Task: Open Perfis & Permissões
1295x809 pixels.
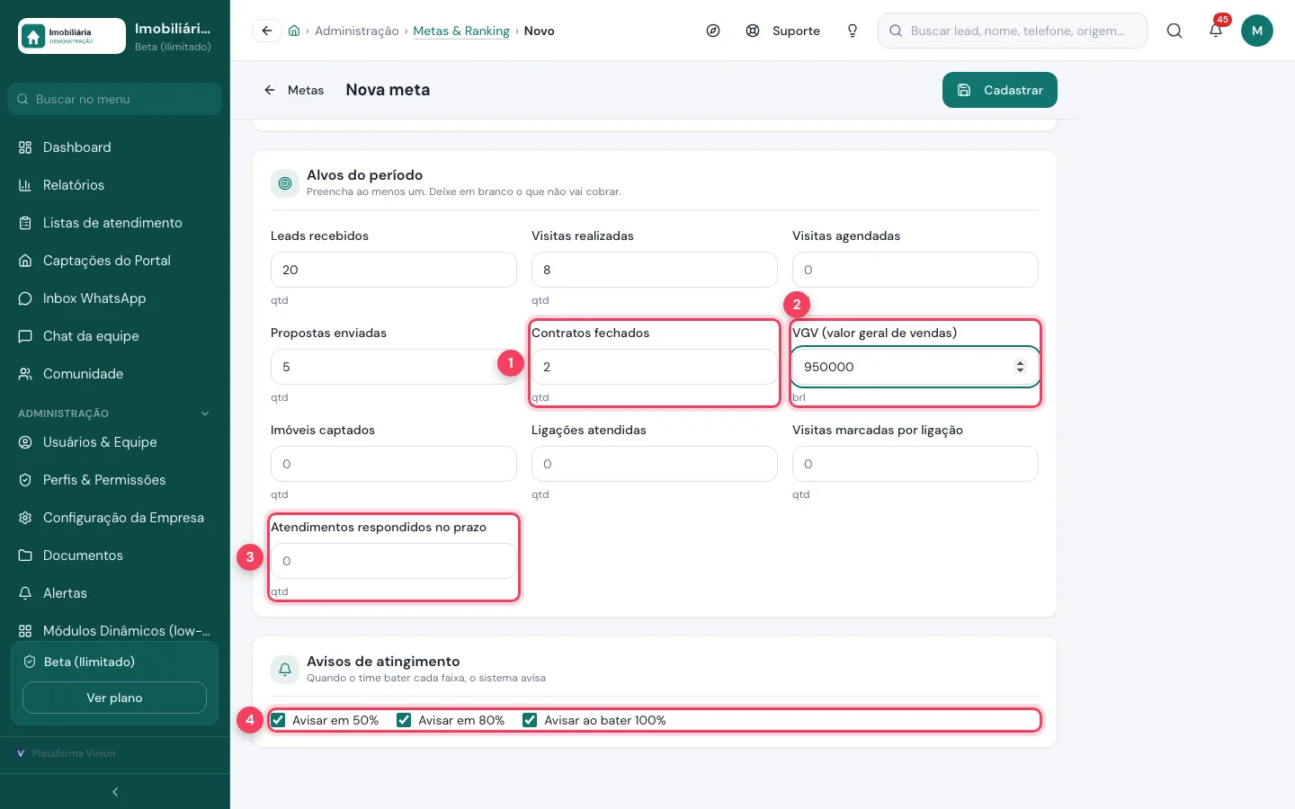Action: tap(115, 480)
